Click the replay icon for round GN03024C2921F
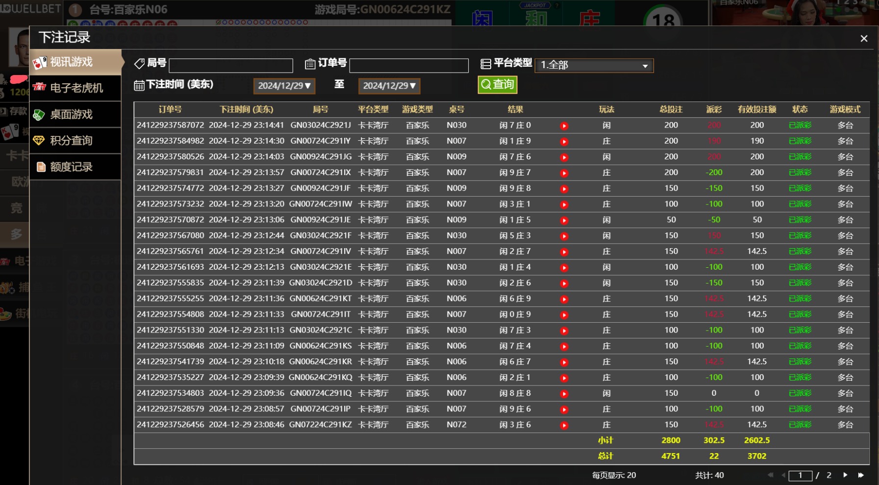 coord(564,236)
